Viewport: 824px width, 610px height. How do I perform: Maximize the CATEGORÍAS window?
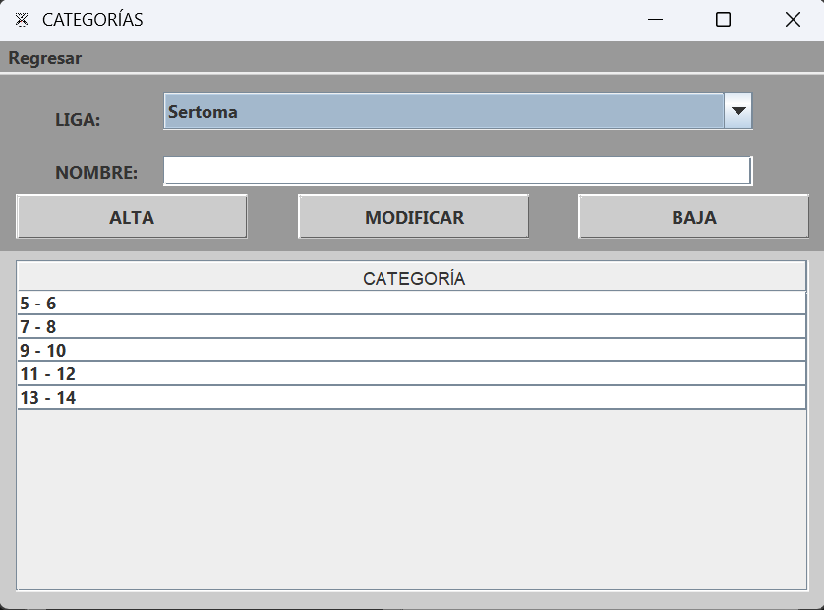point(723,20)
